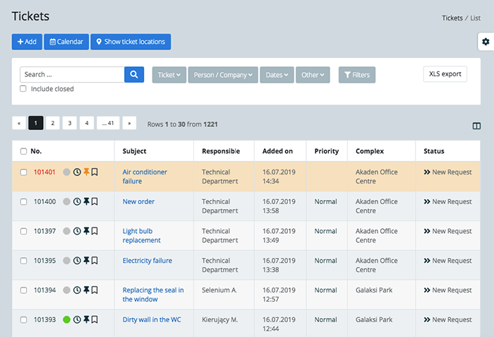The image size is (494, 337).
Task: Select checkbox for ticket 101394
Action: (23, 290)
